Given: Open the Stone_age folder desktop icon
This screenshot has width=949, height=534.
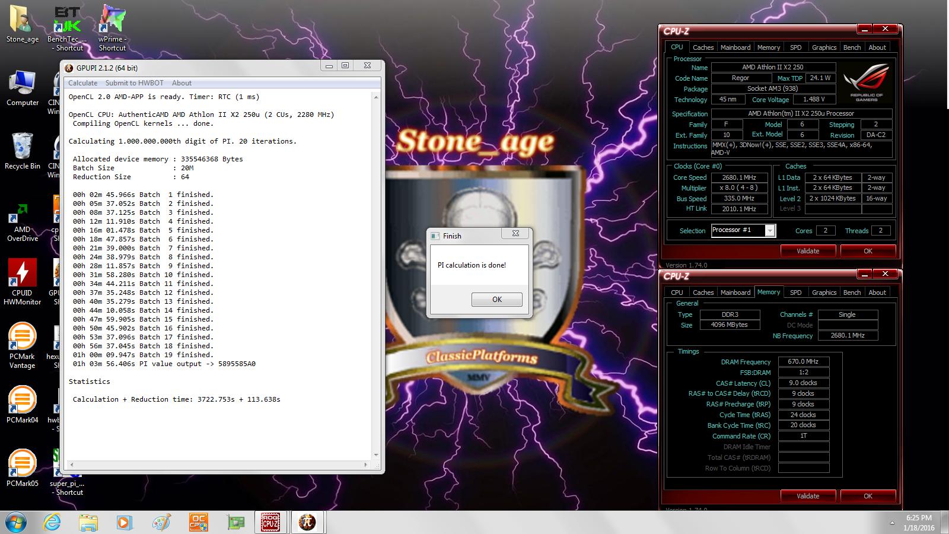Looking at the screenshot, I should coord(22,25).
